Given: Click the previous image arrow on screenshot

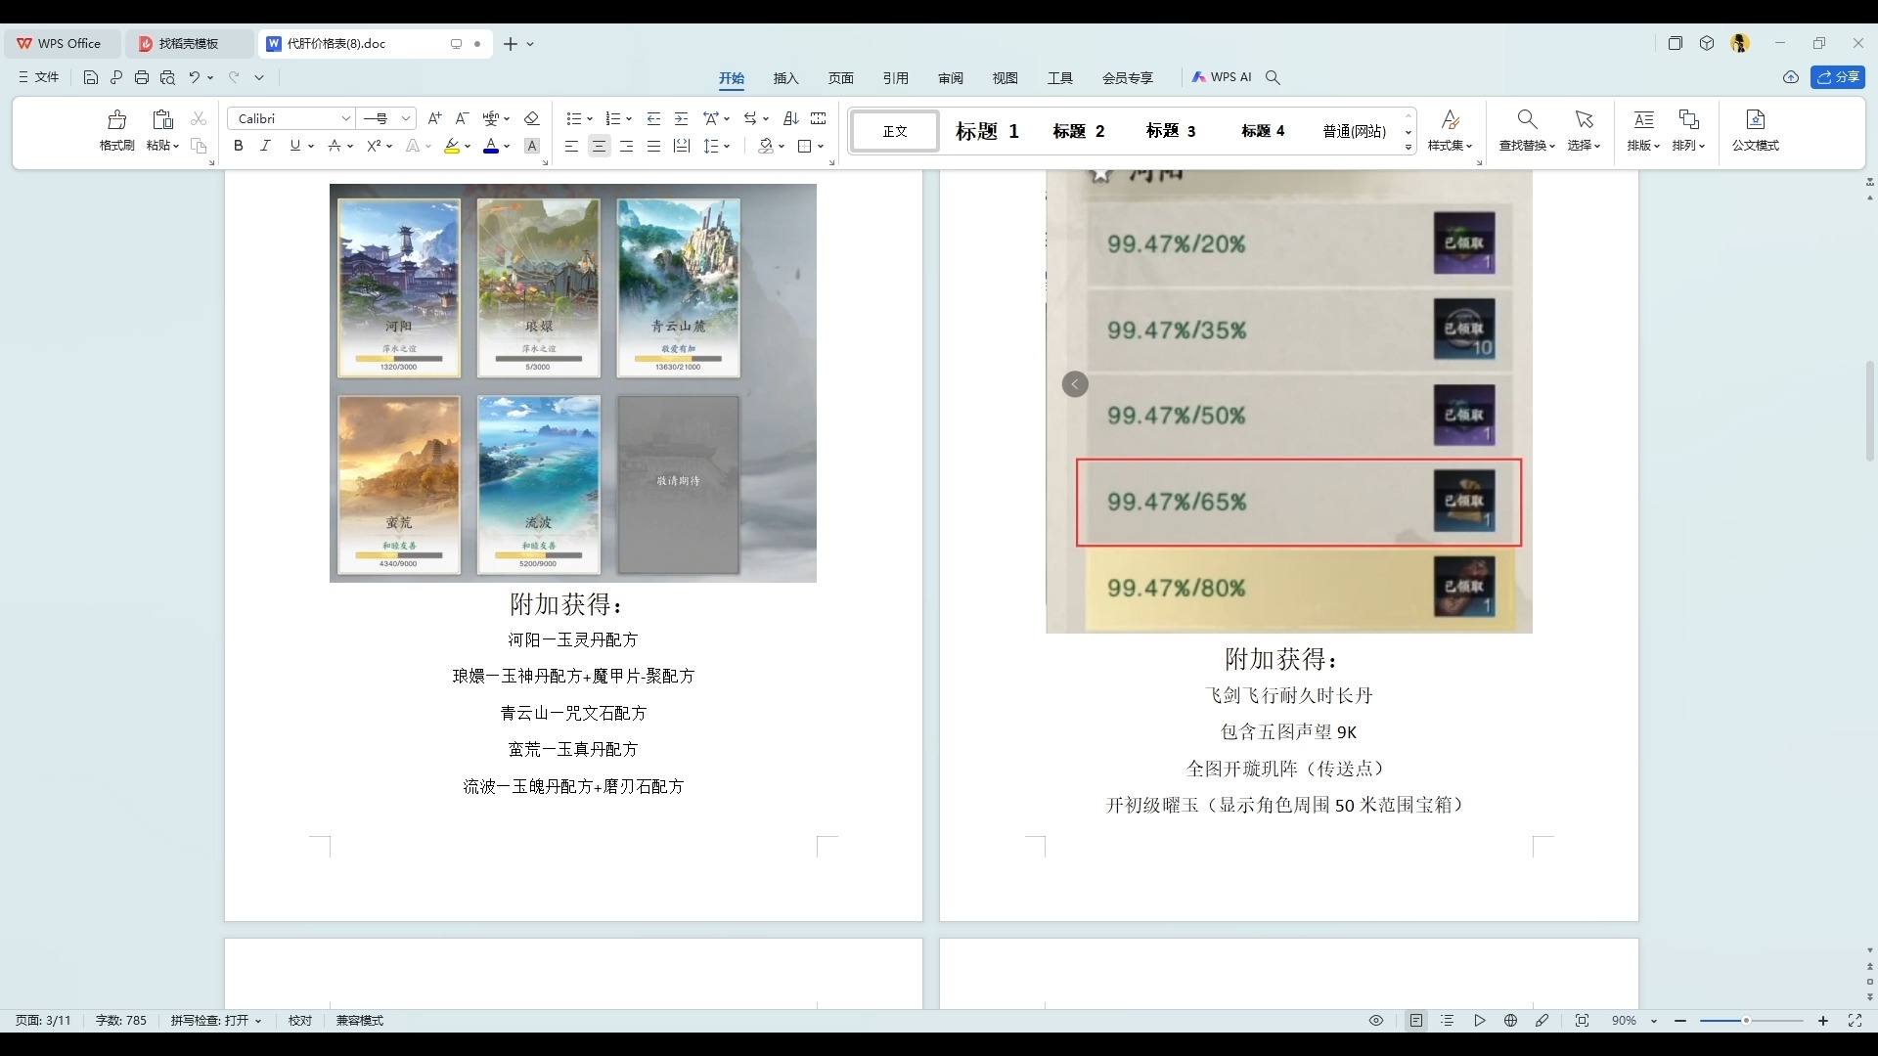Looking at the screenshot, I should click(1075, 384).
